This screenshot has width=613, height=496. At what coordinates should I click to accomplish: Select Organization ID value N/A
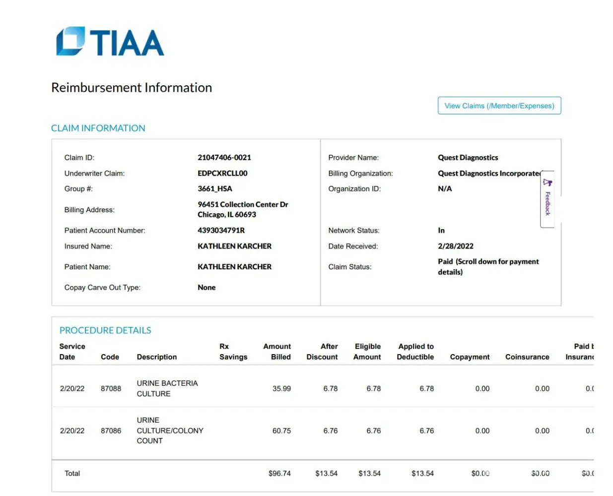(x=445, y=188)
